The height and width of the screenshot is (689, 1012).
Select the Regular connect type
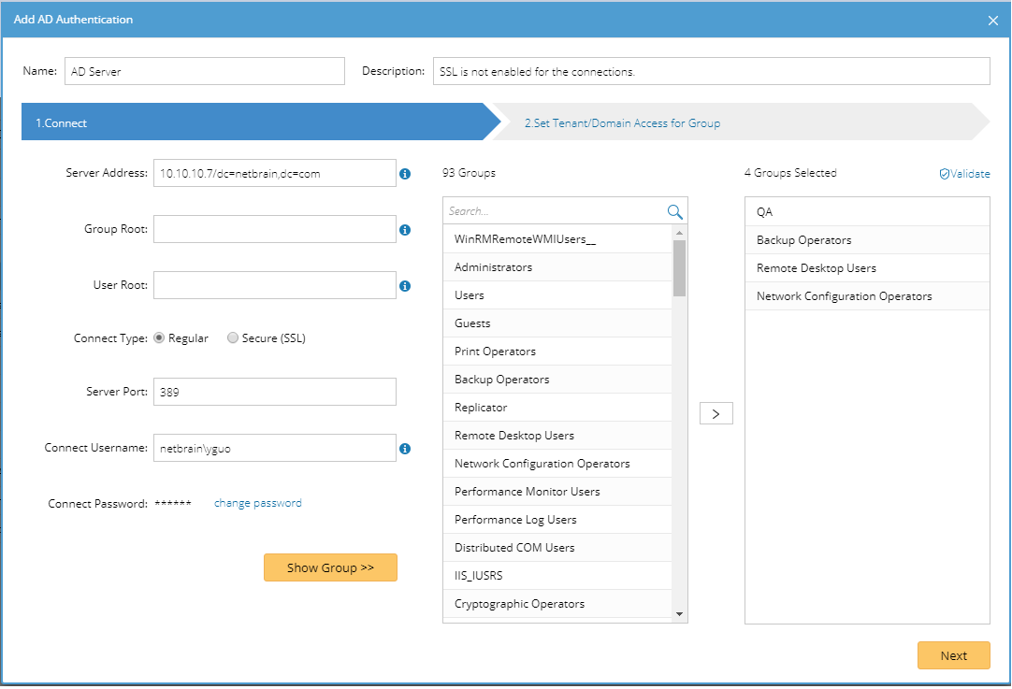point(159,338)
